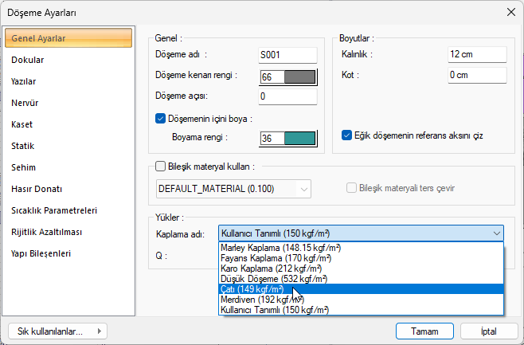Click the Döşeme adı text field
This screenshot has width=524, height=345.
coord(287,55)
